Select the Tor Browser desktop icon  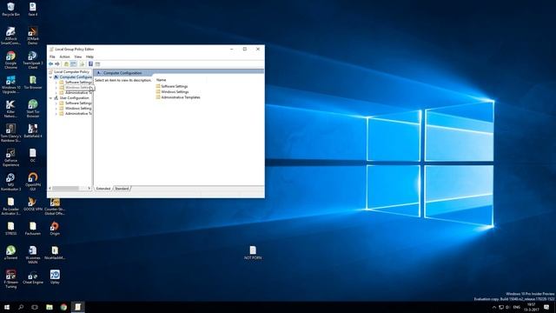[x=33, y=83]
